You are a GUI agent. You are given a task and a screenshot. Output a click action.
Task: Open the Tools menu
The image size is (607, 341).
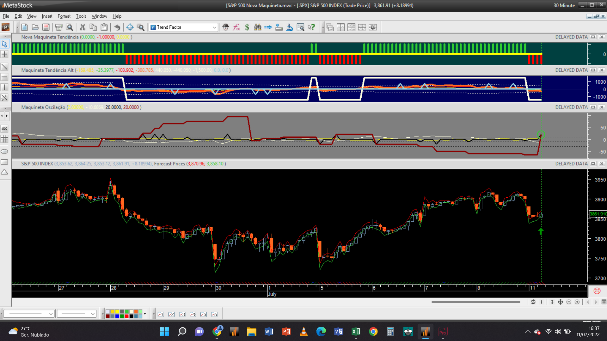point(81,16)
